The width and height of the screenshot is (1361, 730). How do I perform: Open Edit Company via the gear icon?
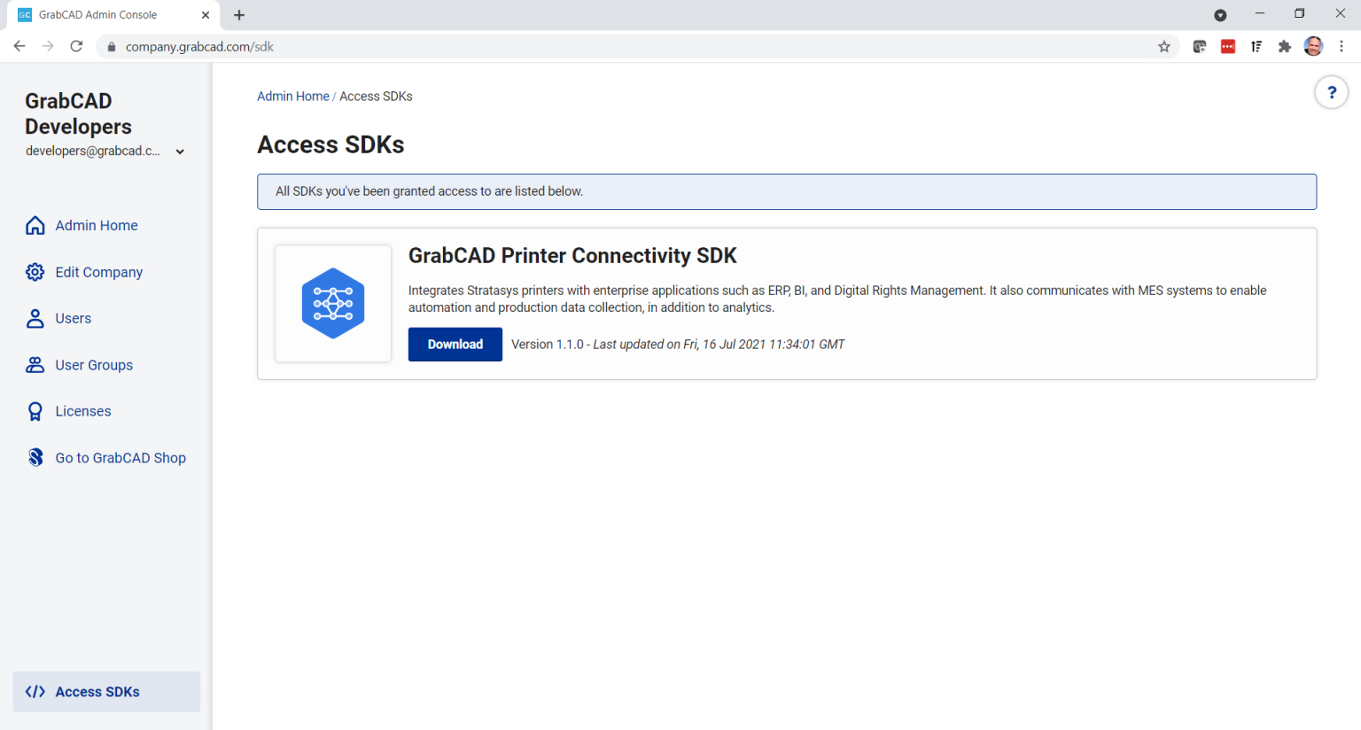(x=35, y=272)
